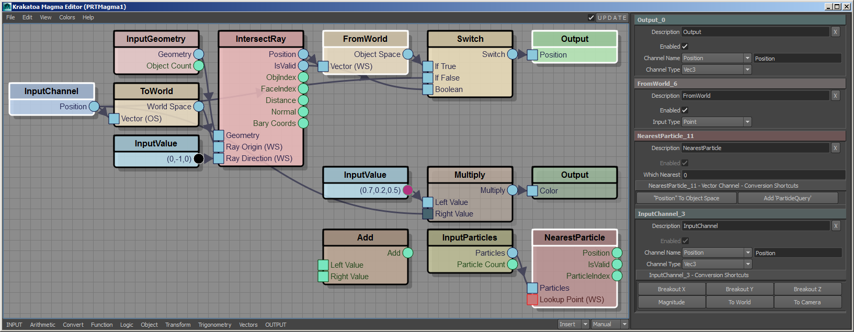The height and width of the screenshot is (332, 854).
Task: Open Output_0 Channel Type Vec3 dropdown
Action: (x=716, y=70)
